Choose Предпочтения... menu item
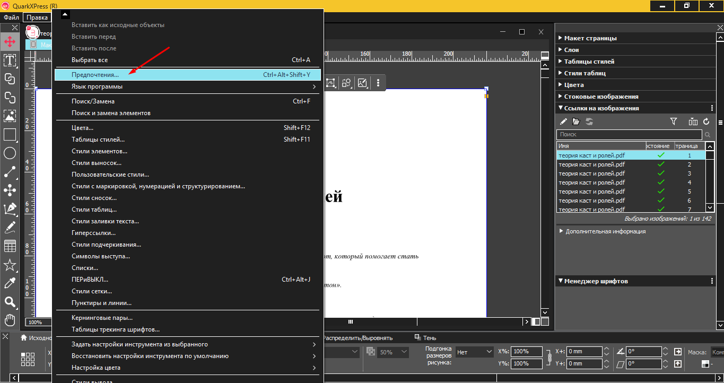Viewport: 724px width, 383px height. click(188, 75)
